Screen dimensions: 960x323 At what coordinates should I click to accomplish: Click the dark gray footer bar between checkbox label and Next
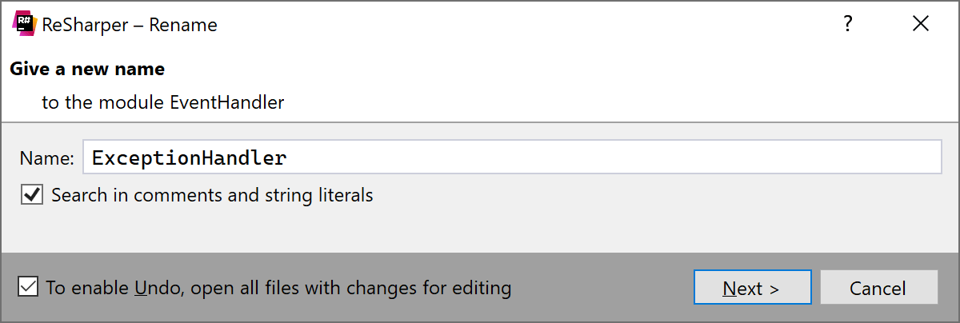(x=600, y=288)
